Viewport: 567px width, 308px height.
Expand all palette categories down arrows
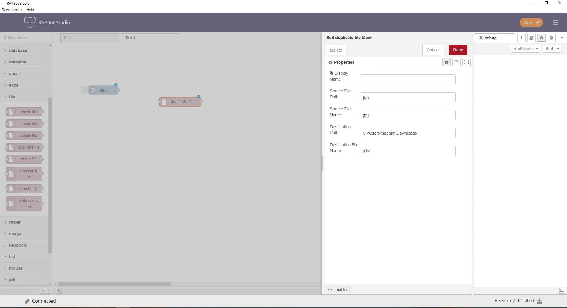(x=48, y=291)
